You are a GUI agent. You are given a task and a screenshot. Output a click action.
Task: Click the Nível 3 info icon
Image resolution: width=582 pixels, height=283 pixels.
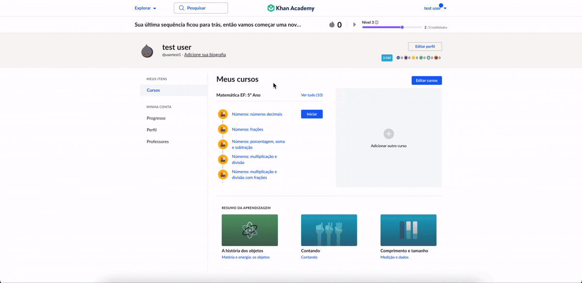pyautogui.click(x=376, y=22)
